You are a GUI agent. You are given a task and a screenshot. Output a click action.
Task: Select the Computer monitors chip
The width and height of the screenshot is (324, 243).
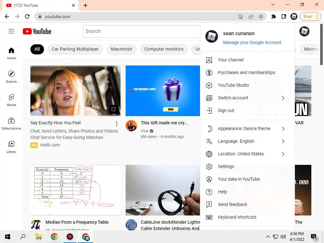pos(164,49)
